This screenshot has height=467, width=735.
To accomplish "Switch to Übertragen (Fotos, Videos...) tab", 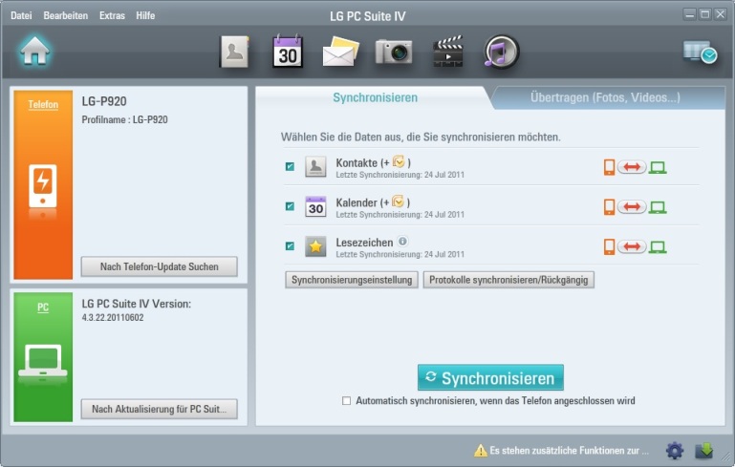I will (x=605, y=97).
